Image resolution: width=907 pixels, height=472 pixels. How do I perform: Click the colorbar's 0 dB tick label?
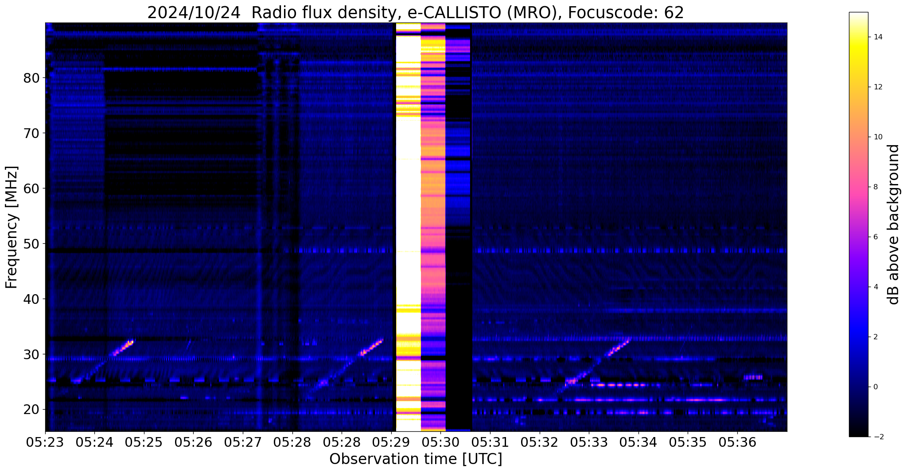[x=875, y=387]
